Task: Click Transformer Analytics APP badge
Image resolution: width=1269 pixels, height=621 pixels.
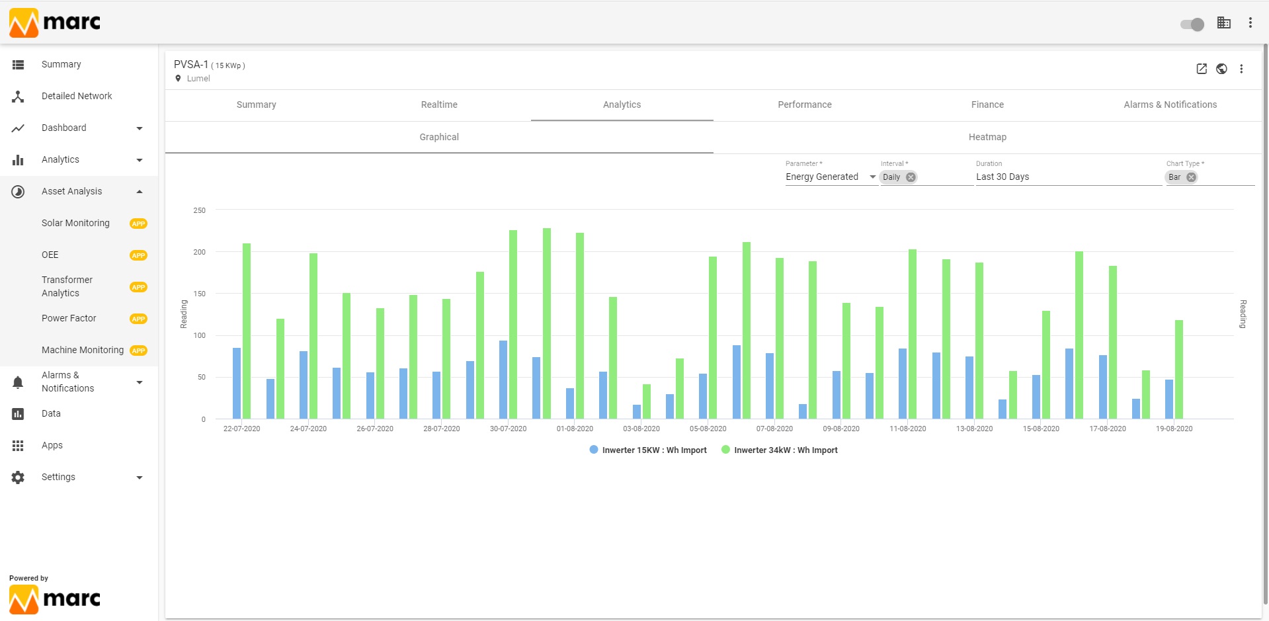Action: pyautogui.click(x=138, y=287)
